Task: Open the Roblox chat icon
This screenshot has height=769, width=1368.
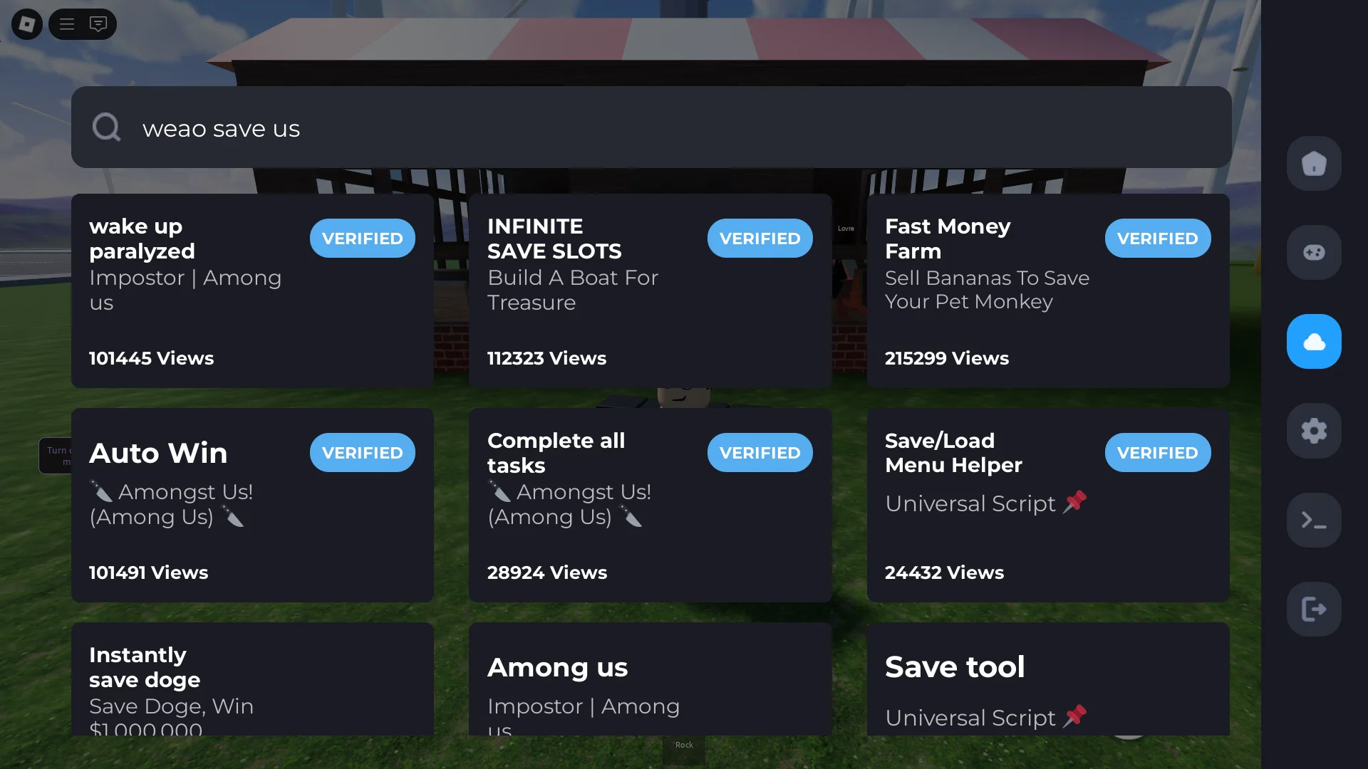Action: pyautogui.click(x=98, y=24)
